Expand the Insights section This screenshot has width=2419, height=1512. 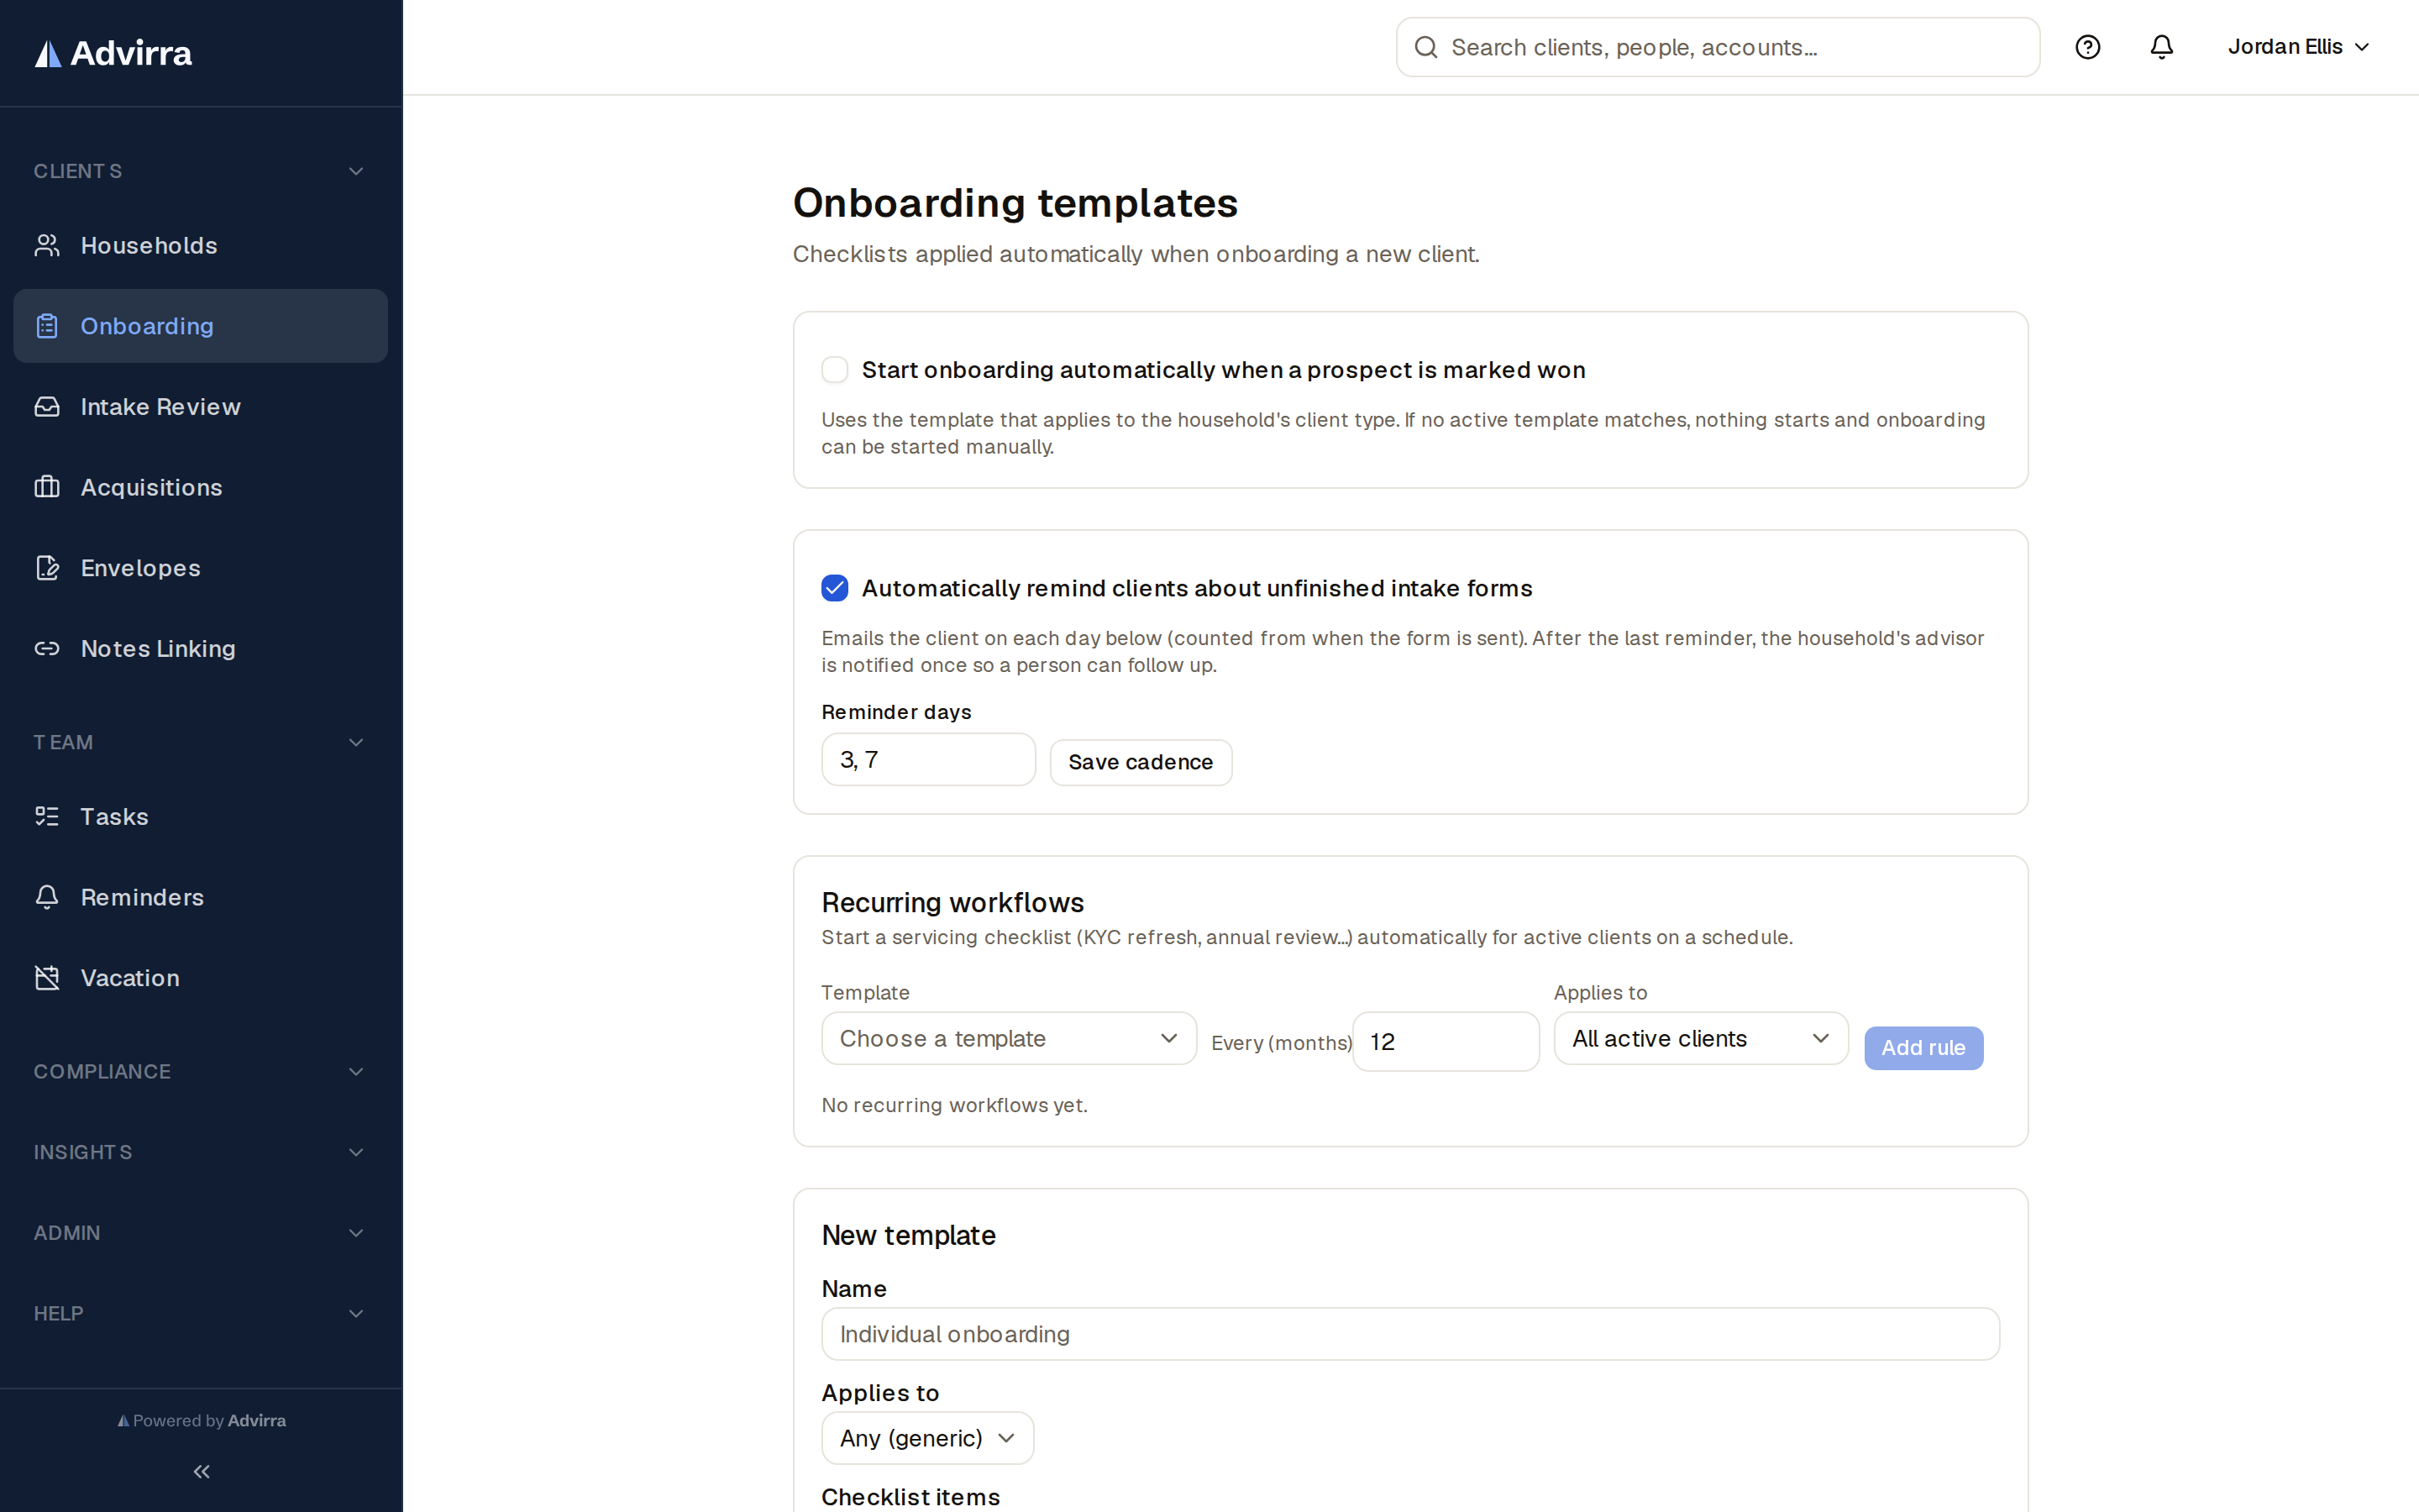tap(201, 1152)
